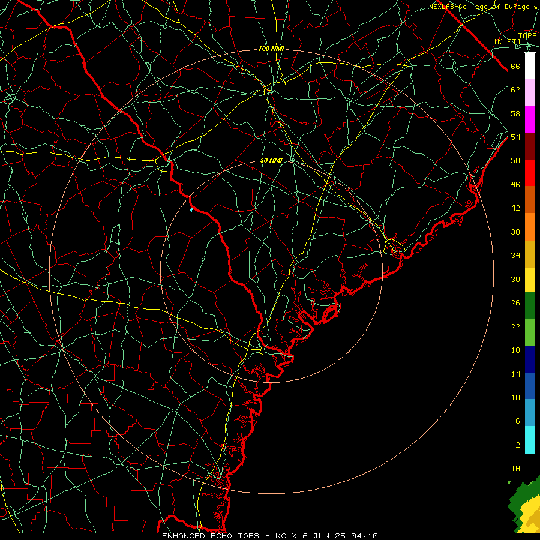
Task: Click the dark orange legend swatch
Action: pos(530,200)
